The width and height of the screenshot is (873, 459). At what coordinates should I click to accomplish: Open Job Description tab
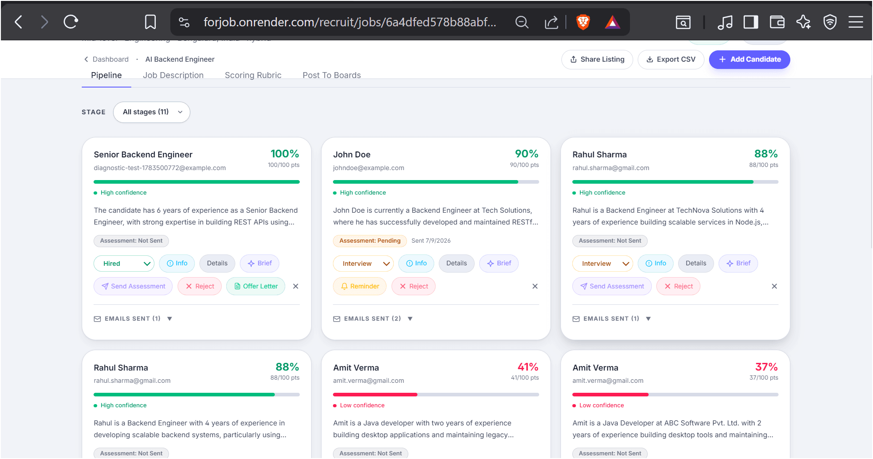(x=173, y=75)
